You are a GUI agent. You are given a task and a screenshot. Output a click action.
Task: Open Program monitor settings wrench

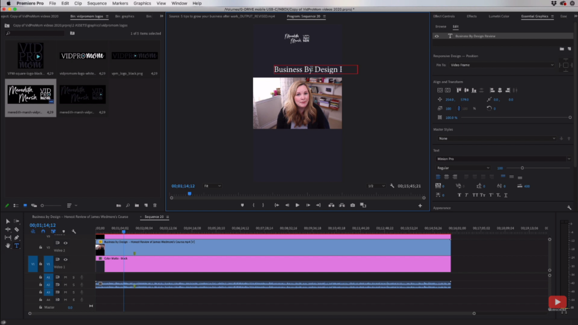click(392, 186)
